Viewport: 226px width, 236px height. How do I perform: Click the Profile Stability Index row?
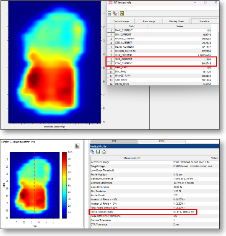pos(155,212)
